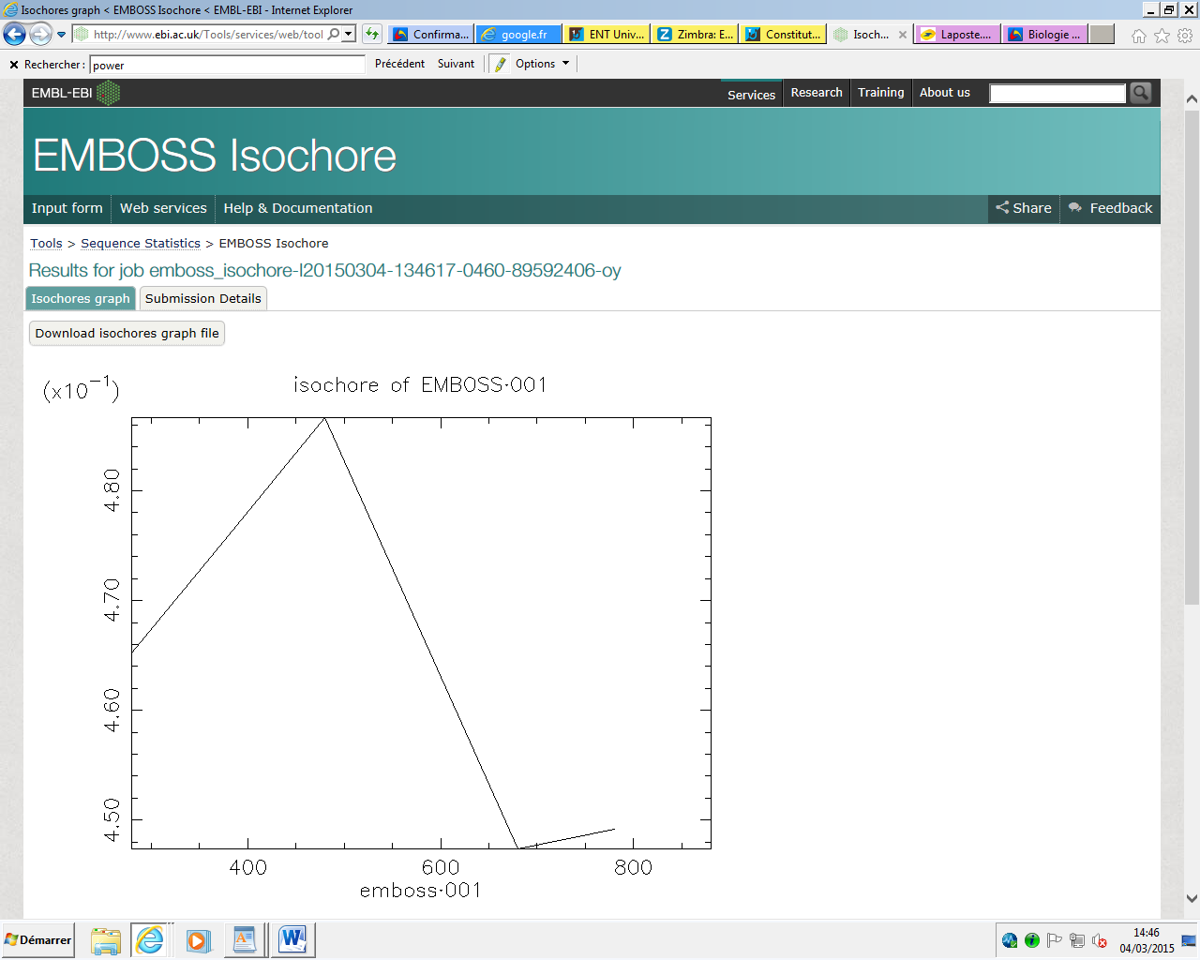Click the EMBL-EBI logo
The image size is (1200, 960).
click(75, 93)
